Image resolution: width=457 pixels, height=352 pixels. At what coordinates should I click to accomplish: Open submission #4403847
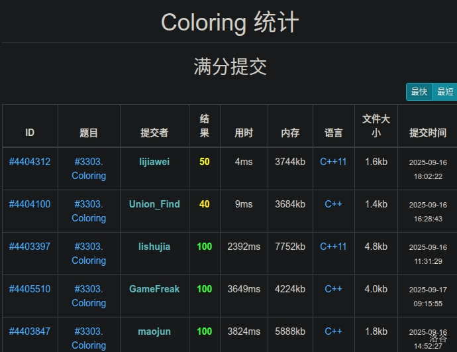pyautogui.click(x=30, y=331)
